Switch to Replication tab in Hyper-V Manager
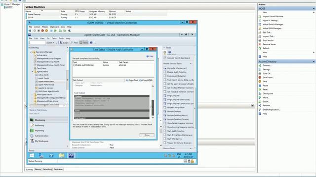Image resolution: width=316 pixels, height=177 pixels. click(58, 169)
